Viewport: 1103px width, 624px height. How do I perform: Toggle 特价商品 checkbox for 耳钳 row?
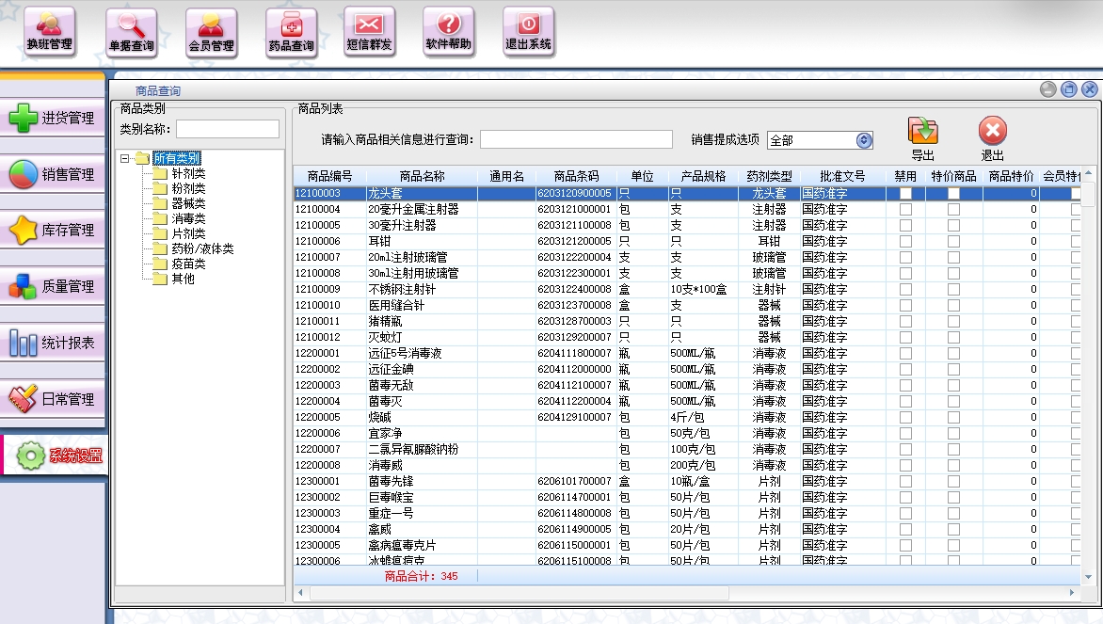click(x=953, y=241)
